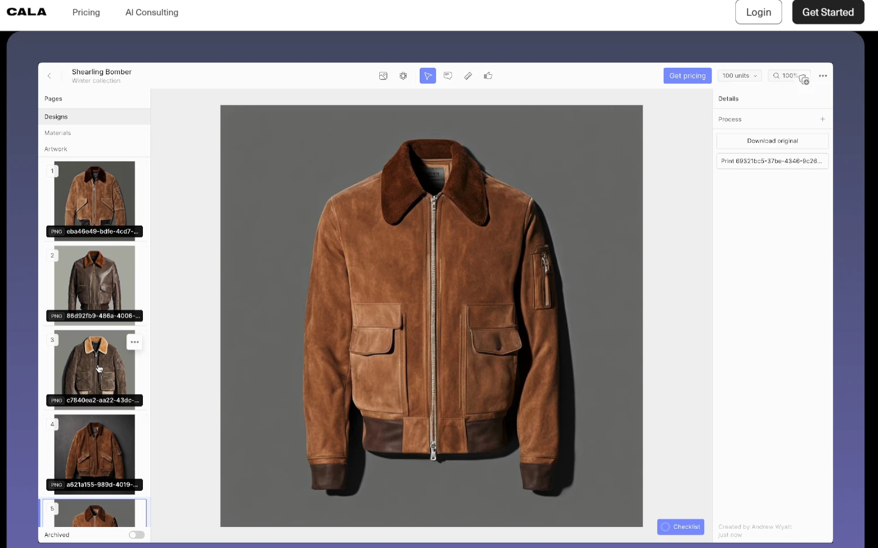Image resolution: width=878 pixels, height=548 pixels.
Task: Open the 100% zoom control
Action: (785, 76)
